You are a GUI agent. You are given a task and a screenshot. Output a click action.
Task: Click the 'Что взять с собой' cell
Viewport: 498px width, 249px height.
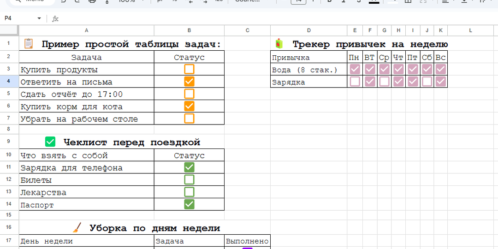(86, 156)
